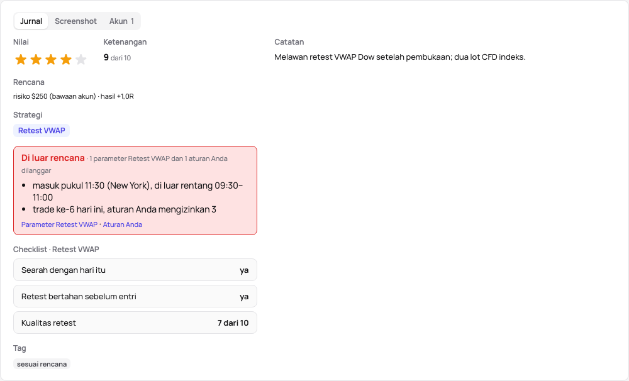Set rating to three stars
This screenshot has width=629, height=381.
click(51, 60)
